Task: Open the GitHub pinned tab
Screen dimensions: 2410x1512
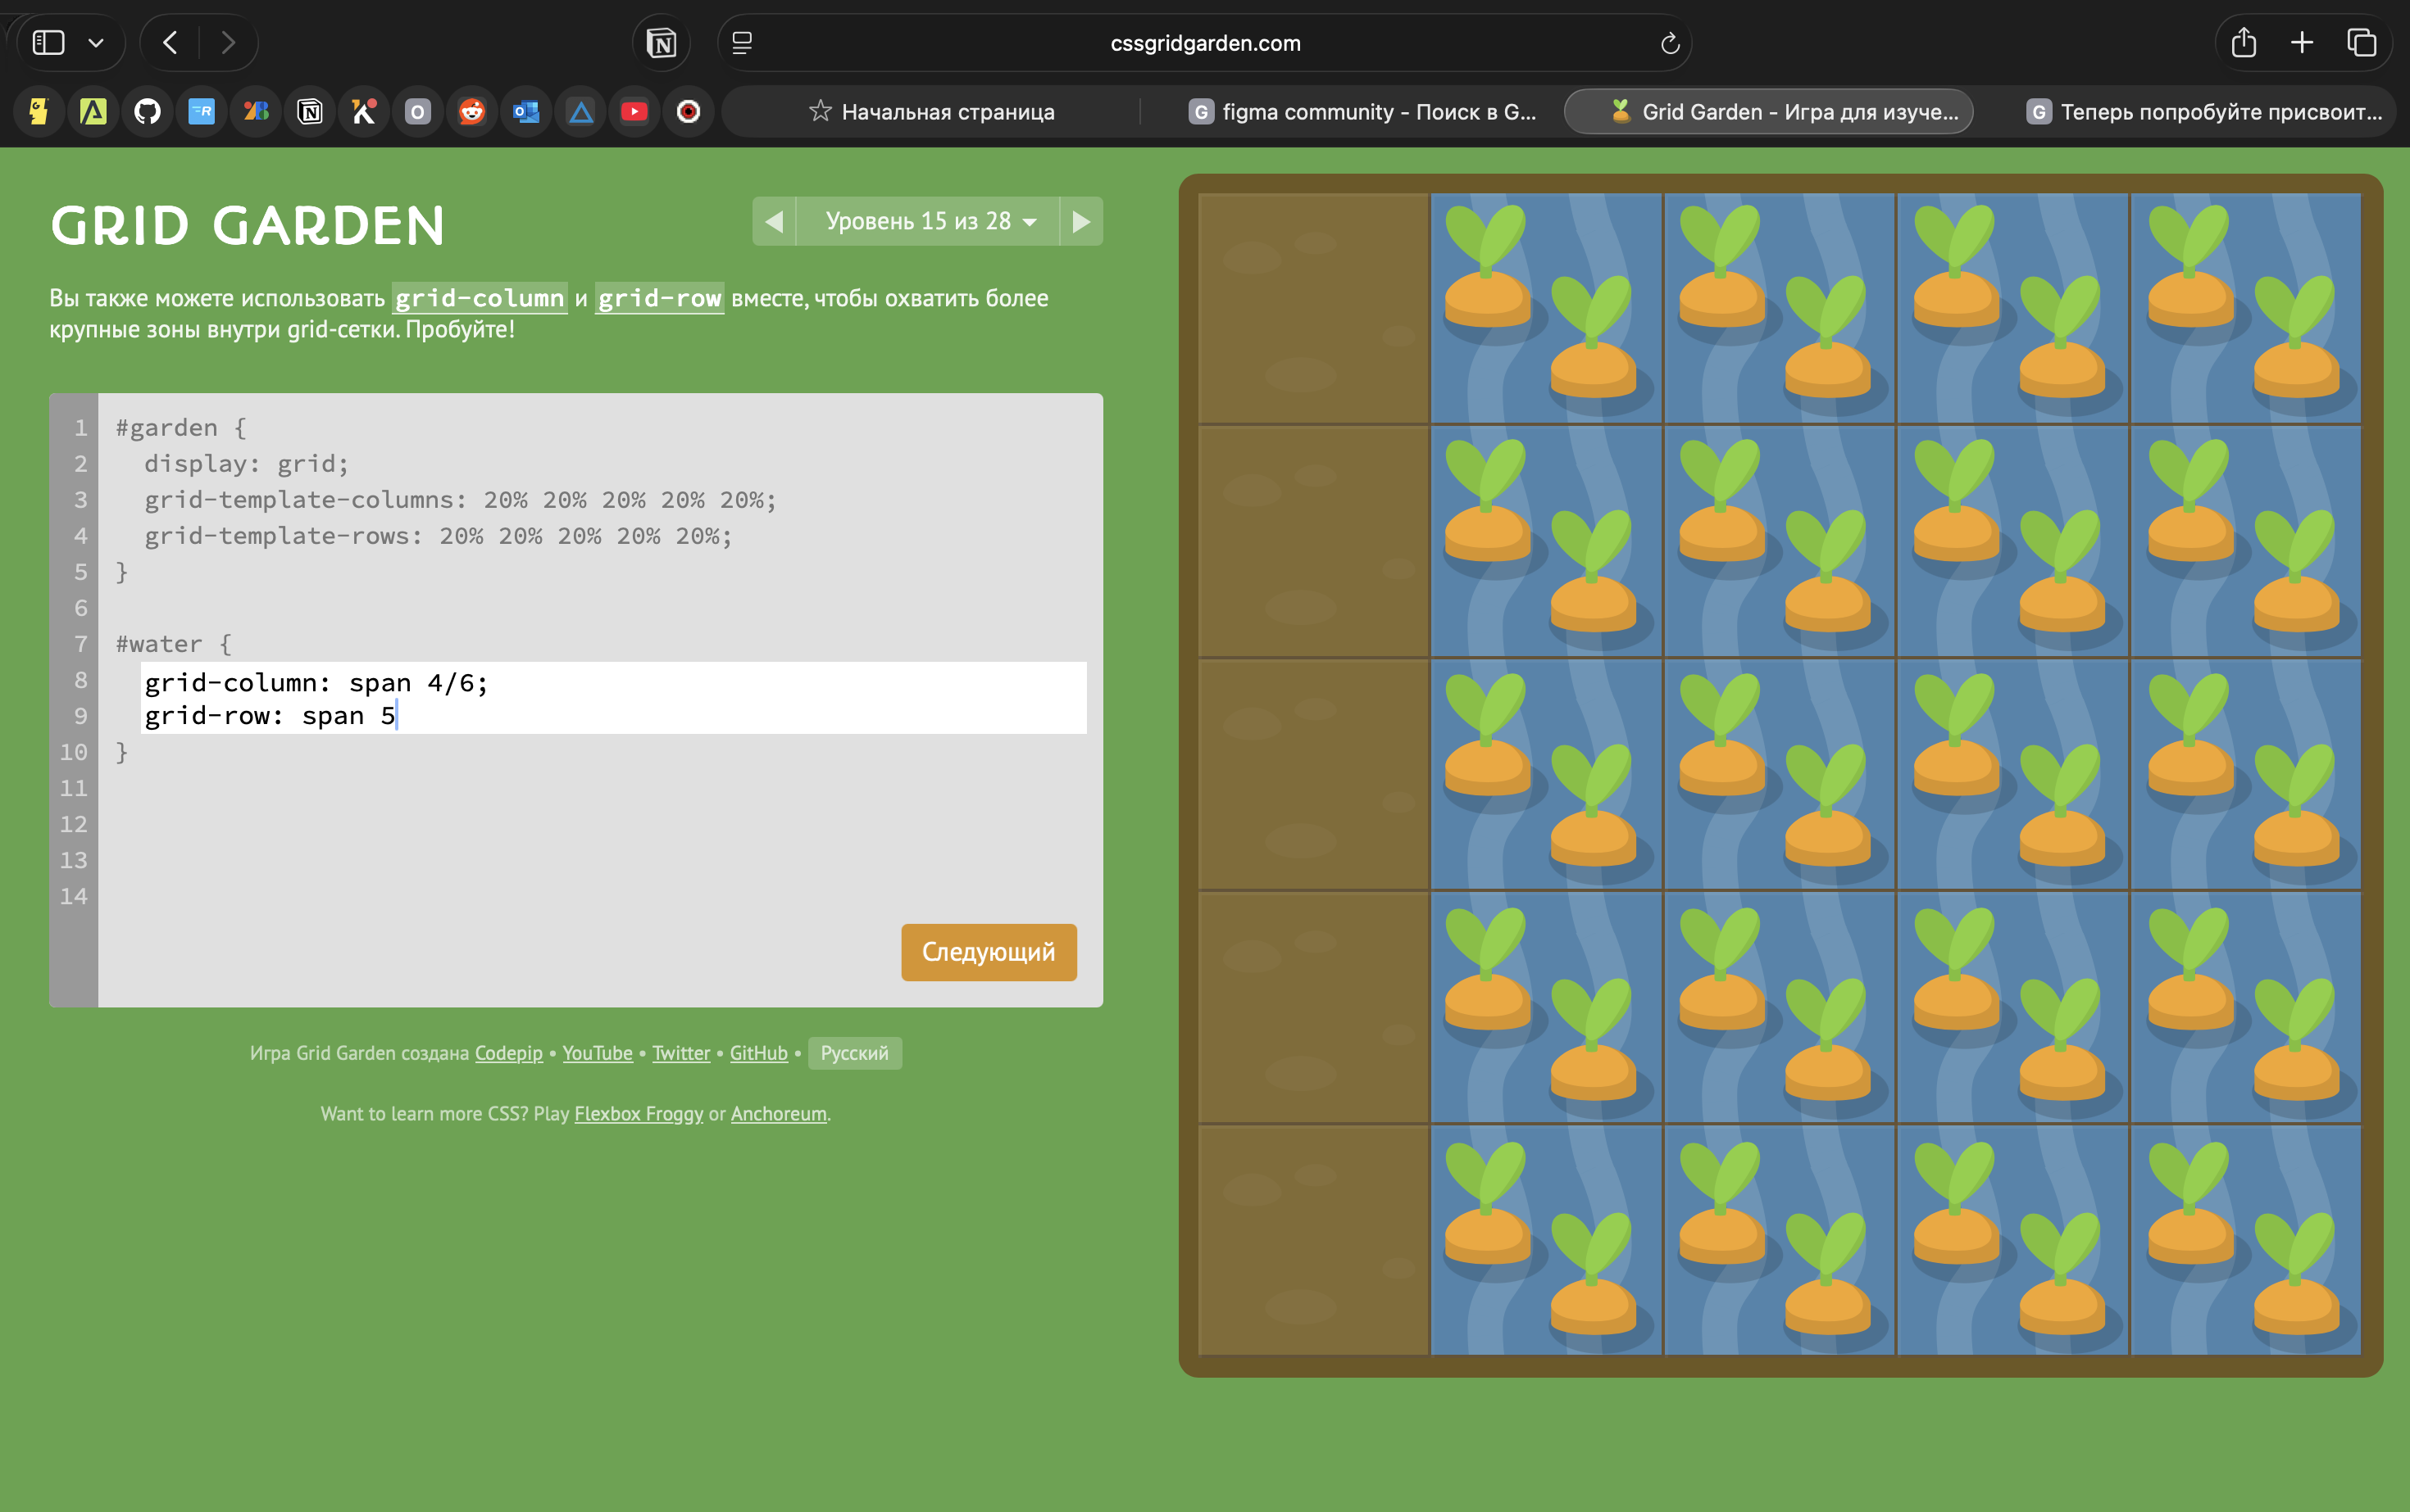Action: click(x=147, y=112)
